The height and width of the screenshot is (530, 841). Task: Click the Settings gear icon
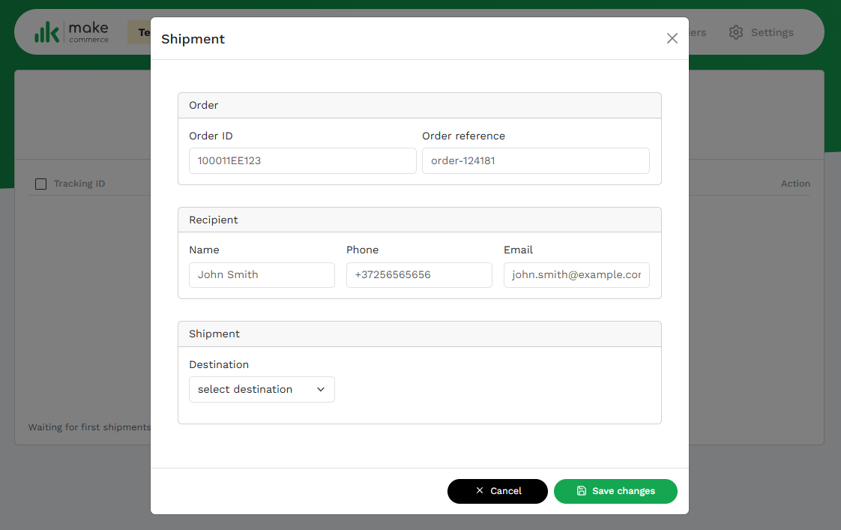tap(736, 32)
